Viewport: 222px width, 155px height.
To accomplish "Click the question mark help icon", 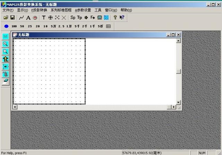I will tap(115, 17).
